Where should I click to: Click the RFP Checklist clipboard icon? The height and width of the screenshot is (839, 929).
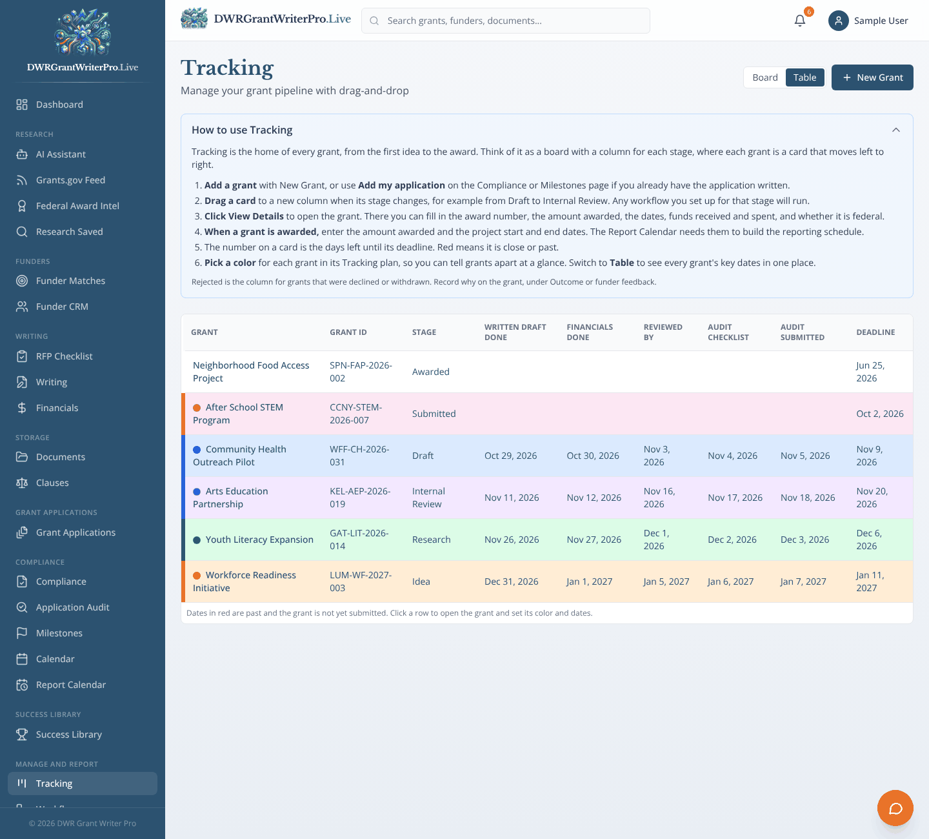[22, 356]
